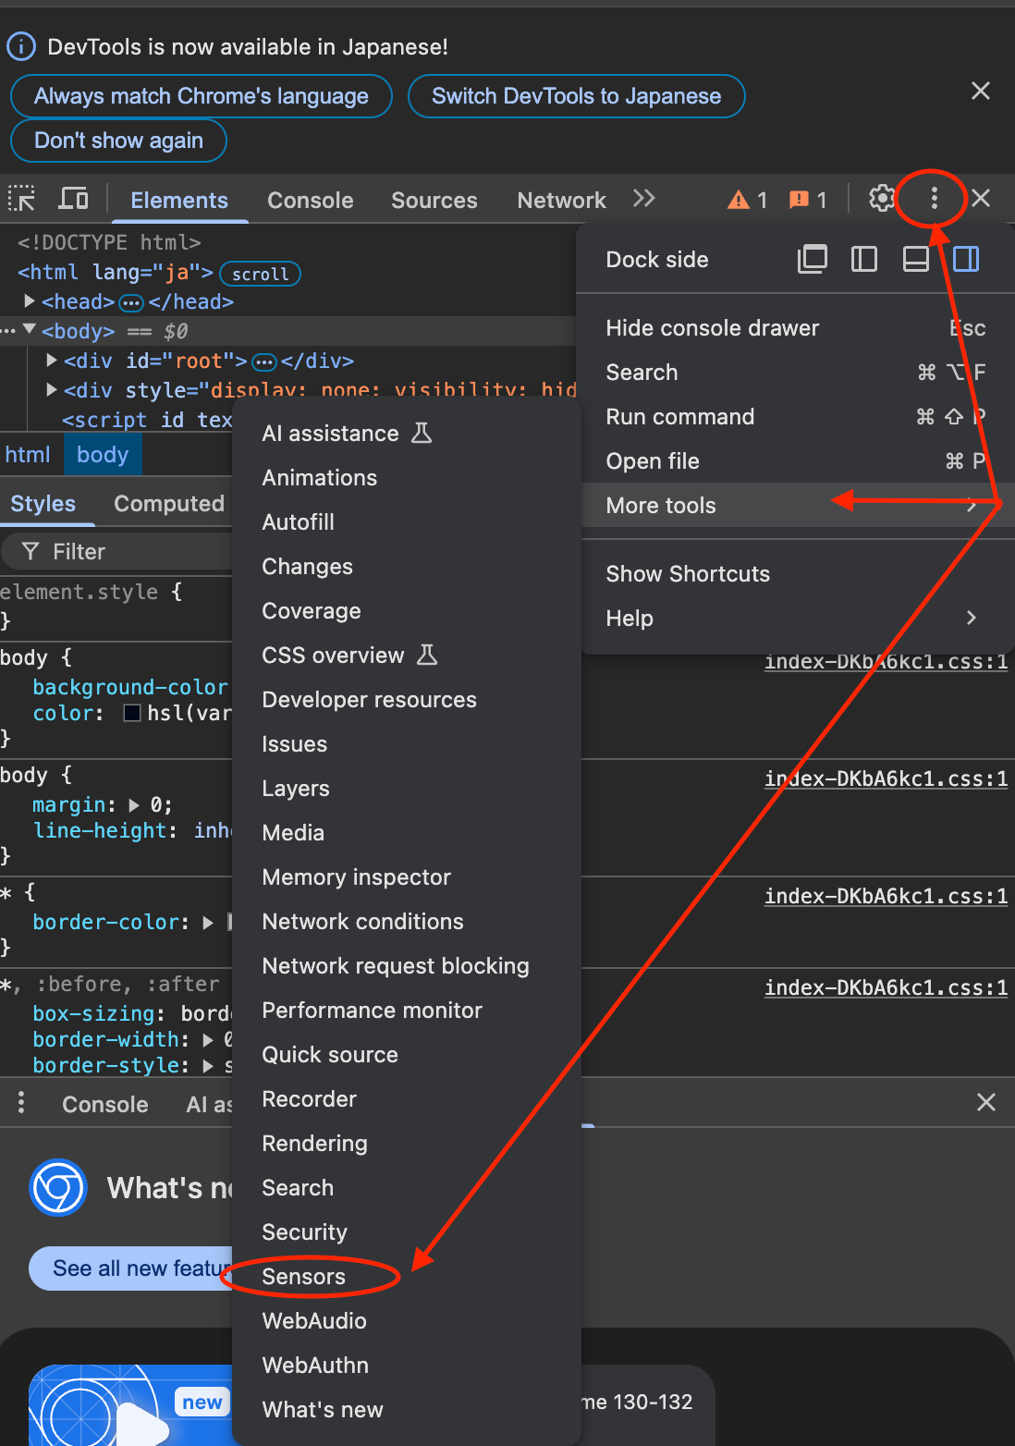The image size is (1015, 1446).
Task: Toggle the device toolbar icon
Action: tap(74, 199)
